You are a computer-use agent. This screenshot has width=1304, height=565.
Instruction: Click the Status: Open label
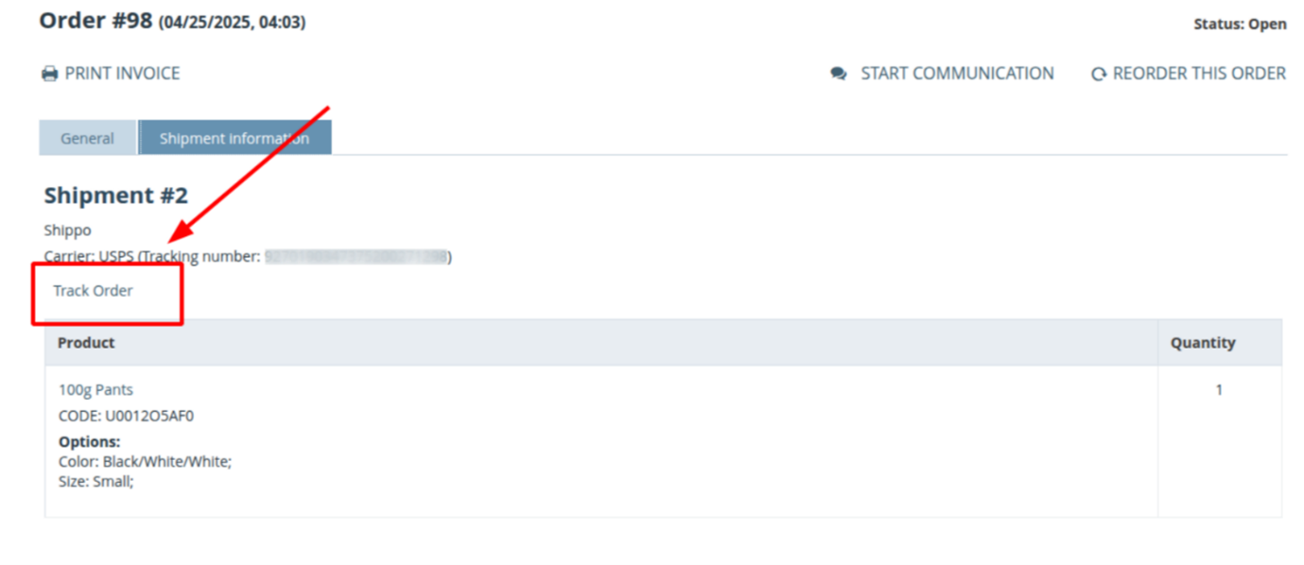[1240, 25]
